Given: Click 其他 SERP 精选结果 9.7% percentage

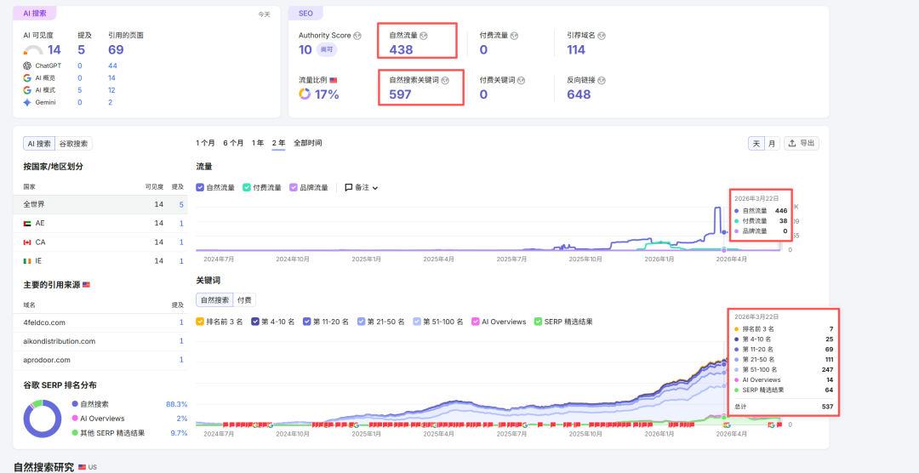Looking at the screenshot, I should pyautogui.click(x=178, y=433).
